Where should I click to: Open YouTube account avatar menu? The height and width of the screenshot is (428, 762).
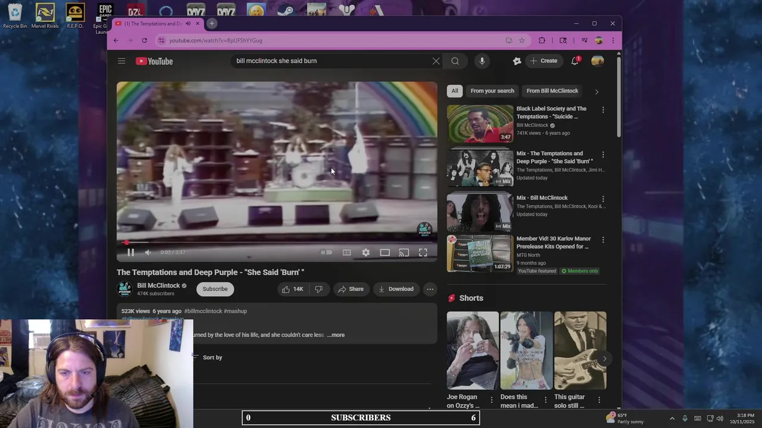click(598, 61)
